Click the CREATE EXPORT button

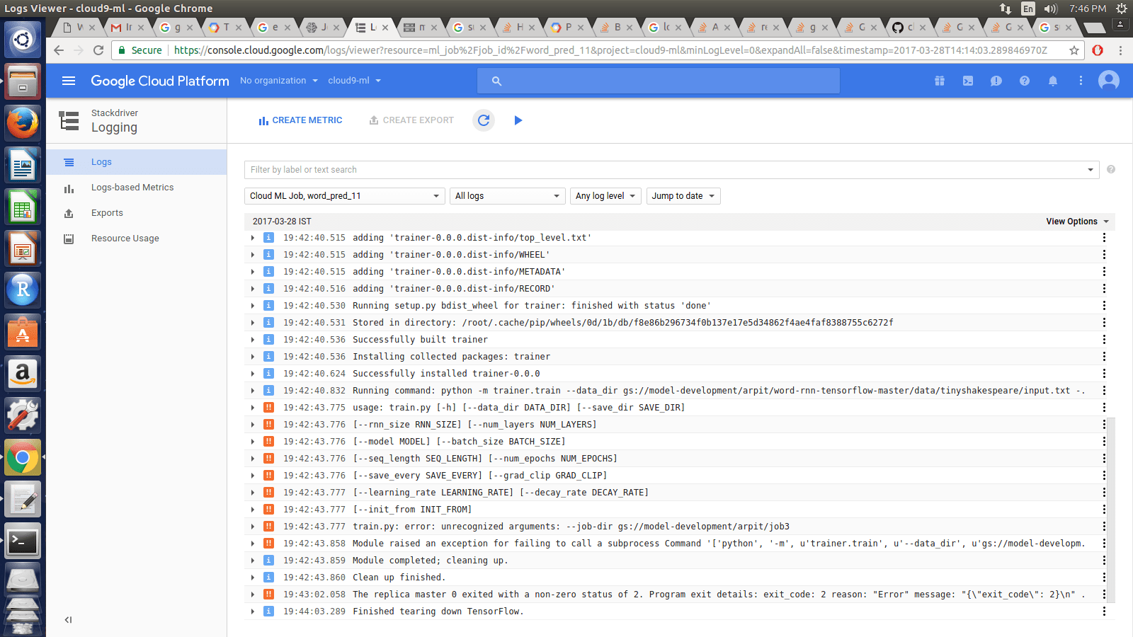pyautogui.click(x=411, y=120)
